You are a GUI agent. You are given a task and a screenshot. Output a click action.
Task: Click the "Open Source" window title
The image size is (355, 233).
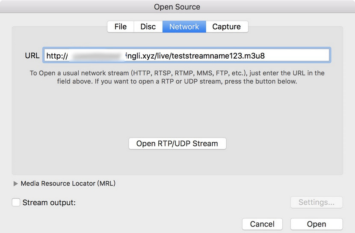(177, 7)
